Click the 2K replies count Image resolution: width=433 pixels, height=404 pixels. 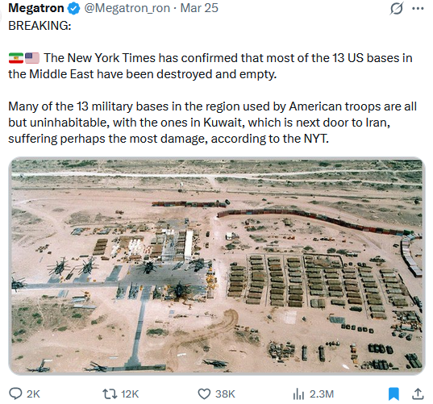33,394
